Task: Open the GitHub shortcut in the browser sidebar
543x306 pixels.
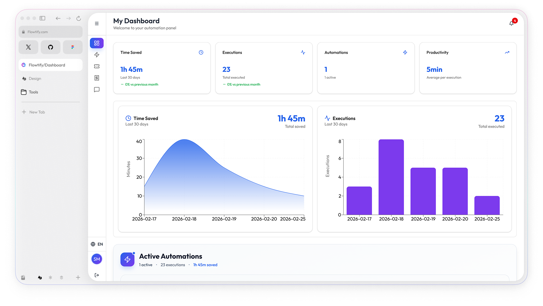Action: [50, 47]
